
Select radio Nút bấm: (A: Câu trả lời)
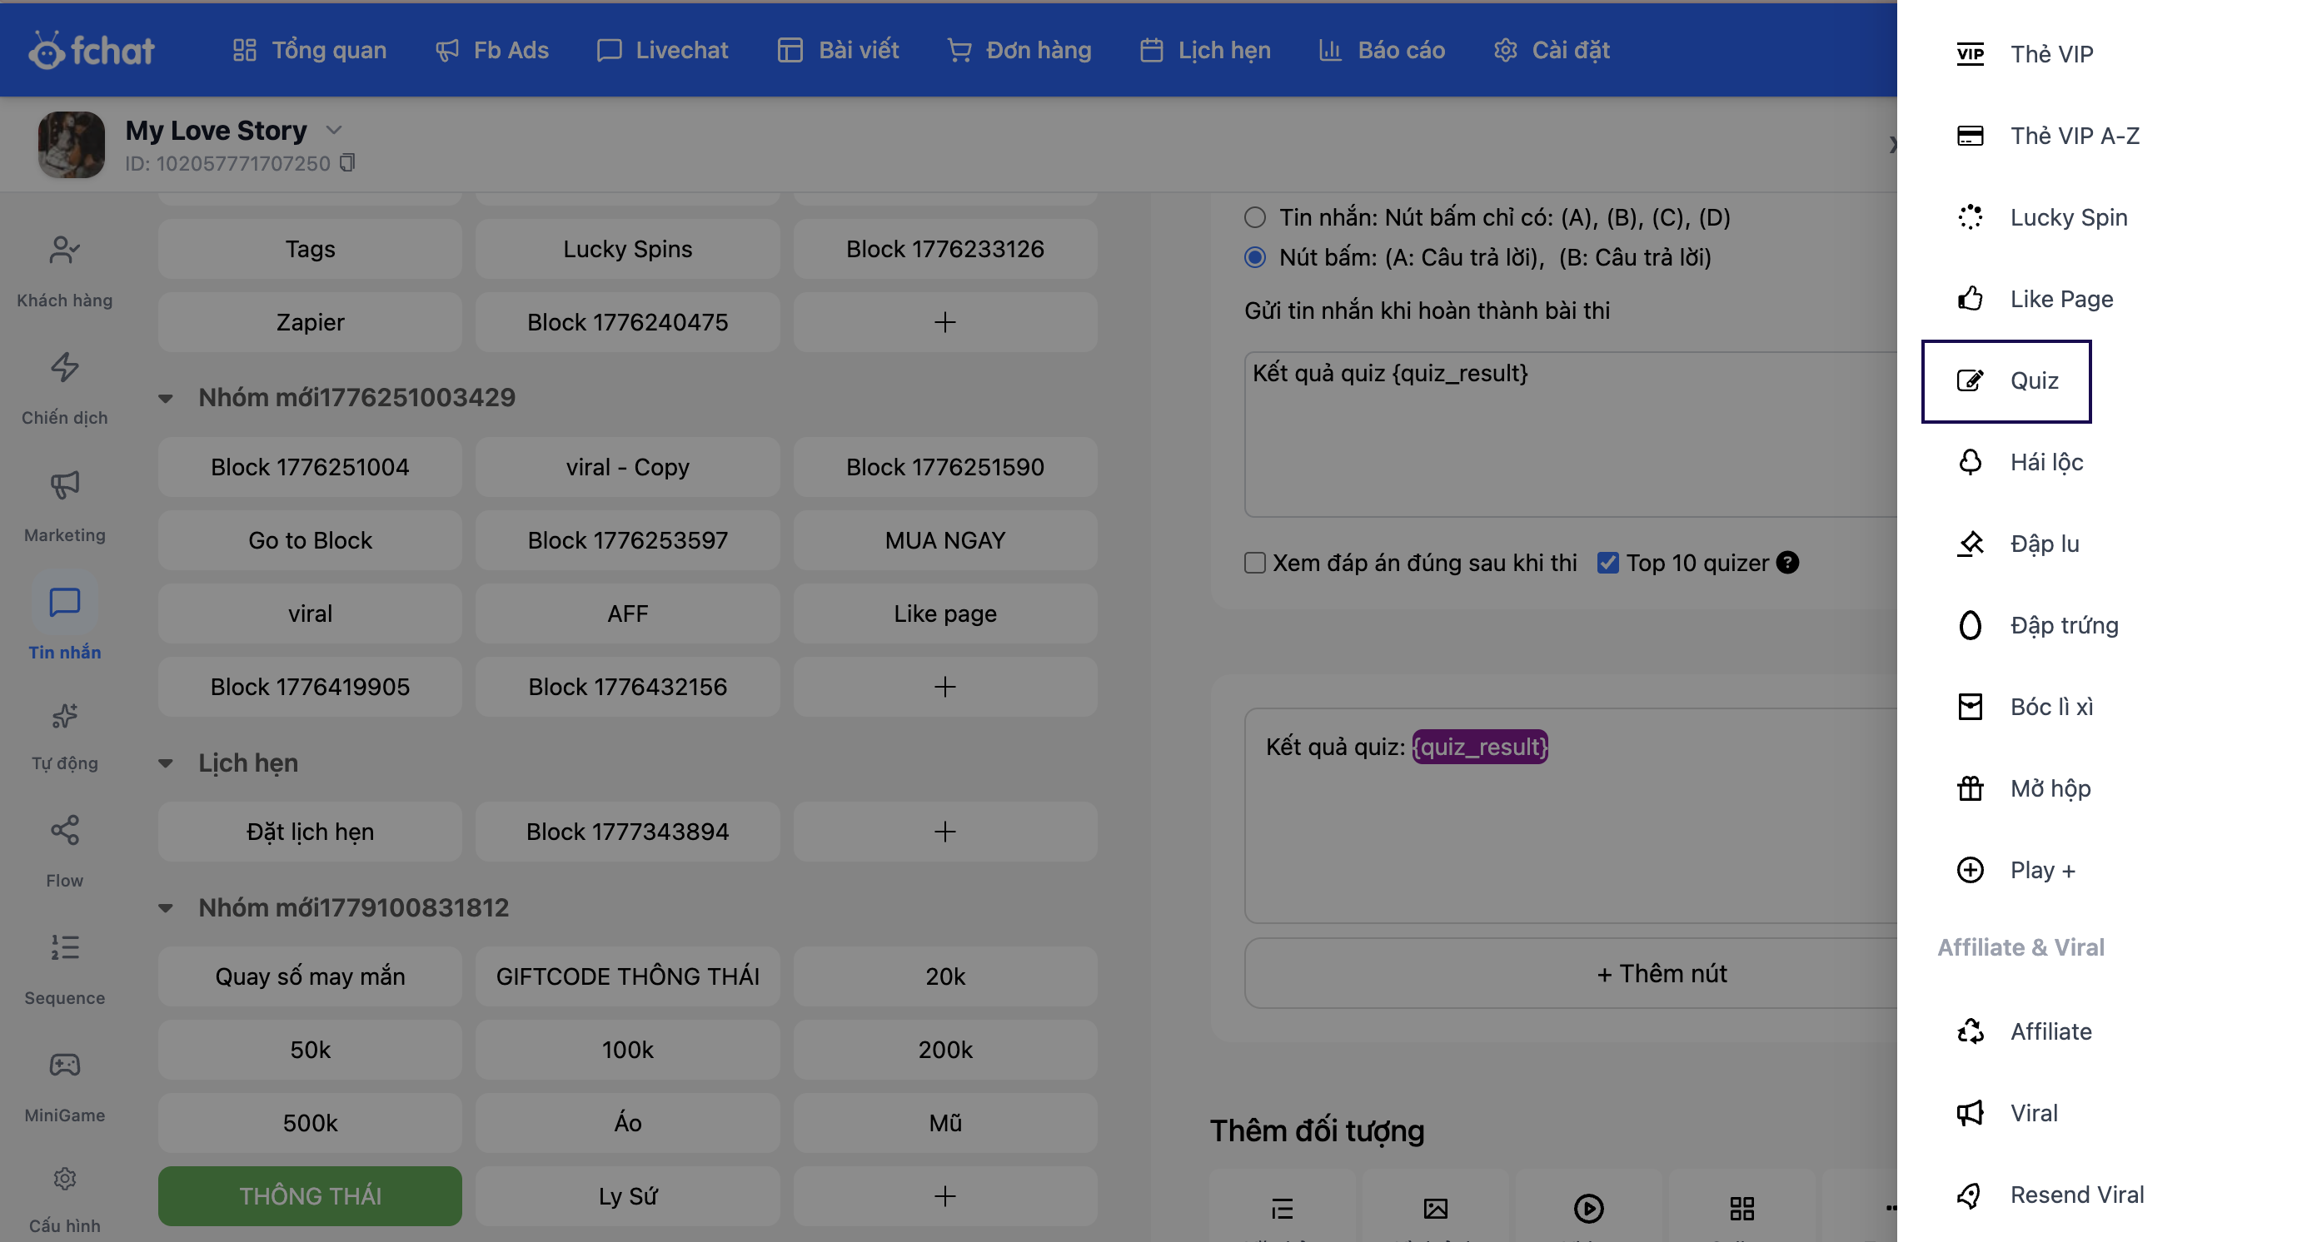[1254, 257]
